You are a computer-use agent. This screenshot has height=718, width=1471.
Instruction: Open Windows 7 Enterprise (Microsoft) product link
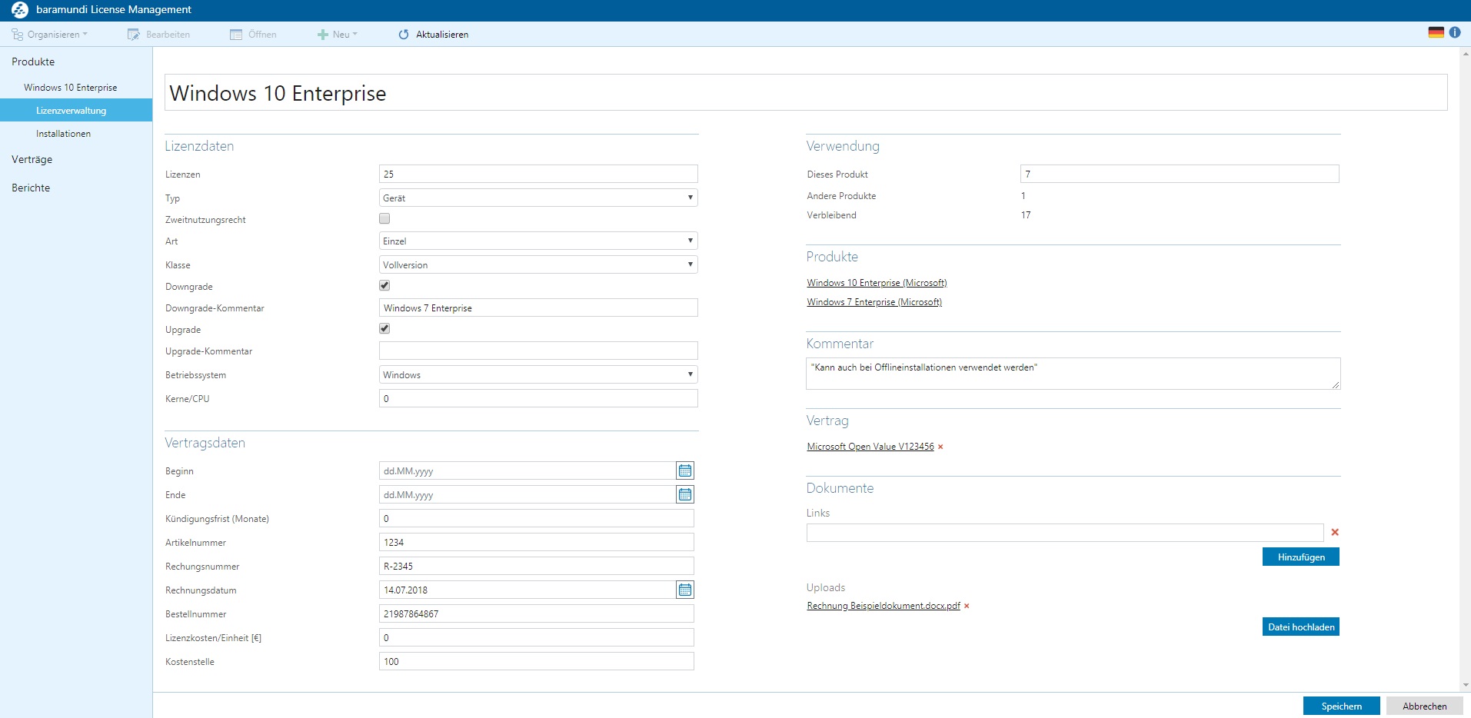point(874,302)
